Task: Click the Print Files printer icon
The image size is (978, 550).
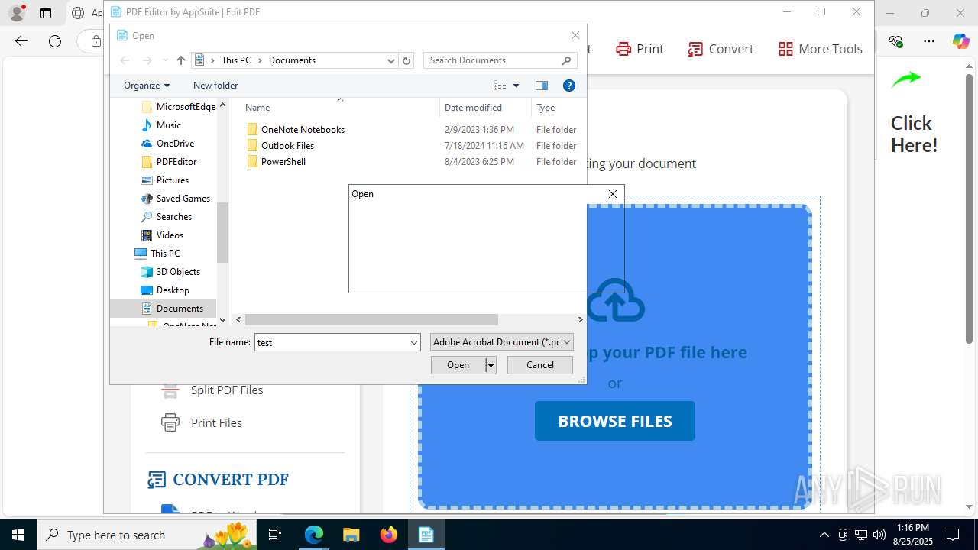Action: (170, 422)
